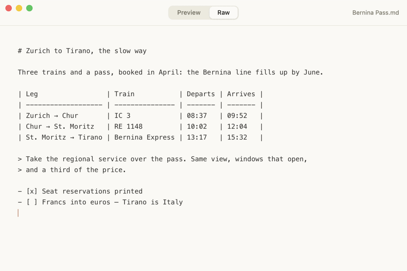
Task: Click the 'Chur → St. Moritz' leg cell
Action: (x=60, y=127)
